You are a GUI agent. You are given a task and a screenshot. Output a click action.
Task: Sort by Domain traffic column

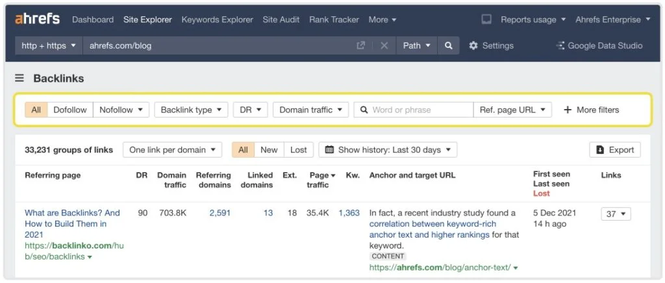[x=171, y=180]
